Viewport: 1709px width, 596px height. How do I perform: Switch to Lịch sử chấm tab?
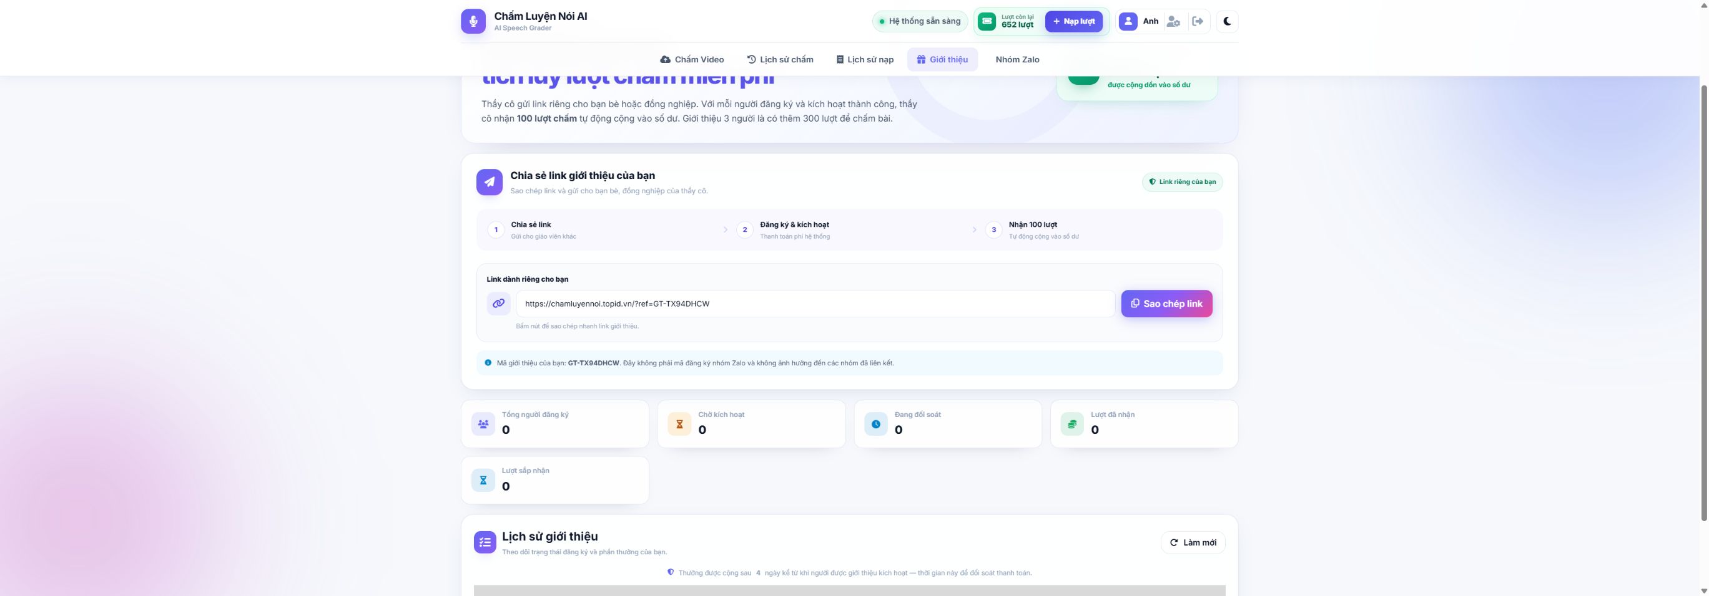(781, 60)
